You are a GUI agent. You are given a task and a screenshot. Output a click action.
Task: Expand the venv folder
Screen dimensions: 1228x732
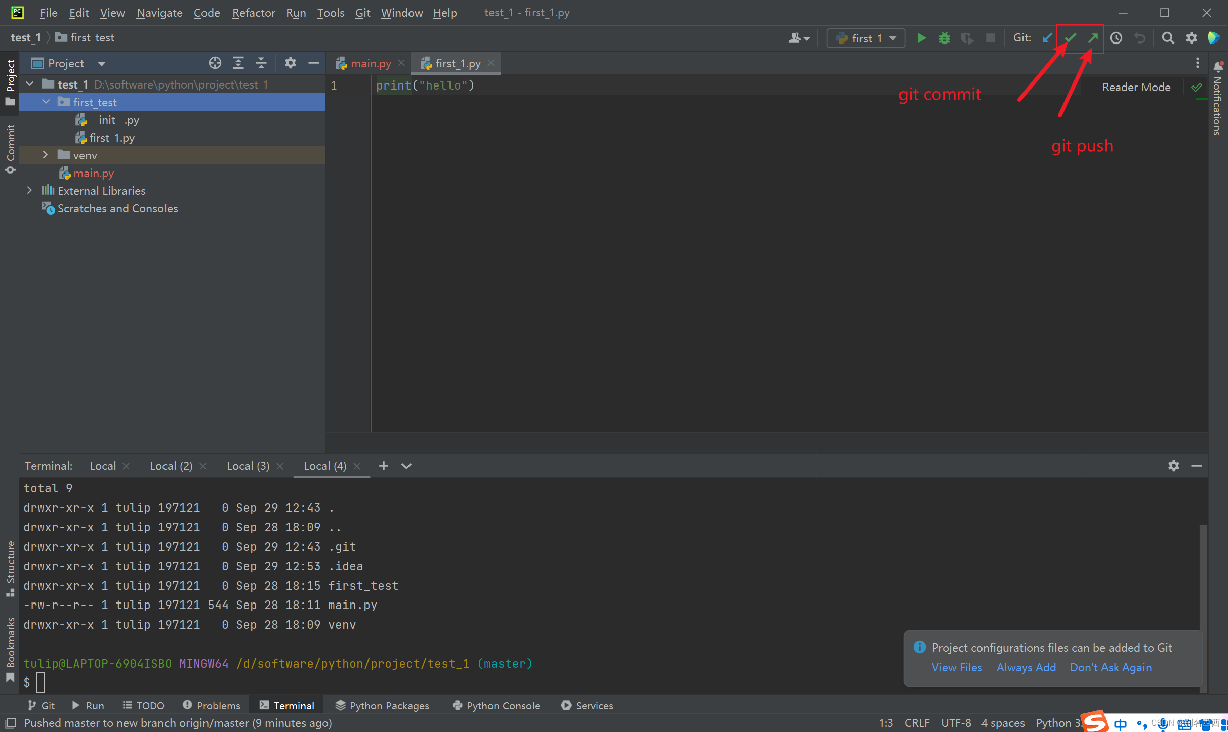click(46, 155)
